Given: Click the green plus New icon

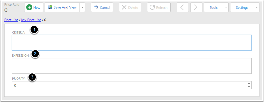Looking at the screenshot, I should point(30,7).
